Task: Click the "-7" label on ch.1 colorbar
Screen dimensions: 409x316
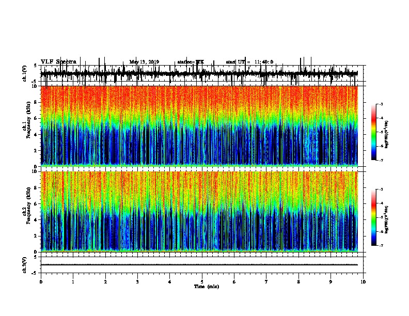Action: tap(381, 160)
